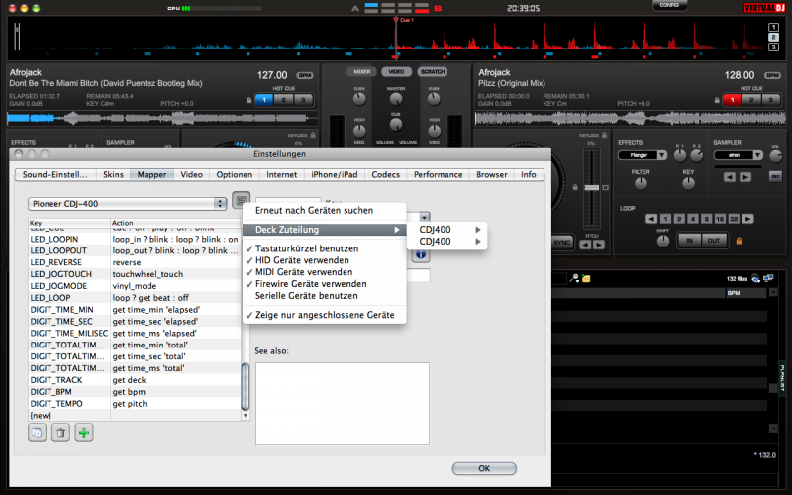Viewport: 792px width, 495px height.
Task: Double the loop with the loop right arrow
Action: coord(748,219)
